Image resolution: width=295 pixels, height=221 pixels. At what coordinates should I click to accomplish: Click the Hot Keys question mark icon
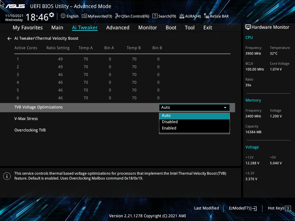point(288,208)
